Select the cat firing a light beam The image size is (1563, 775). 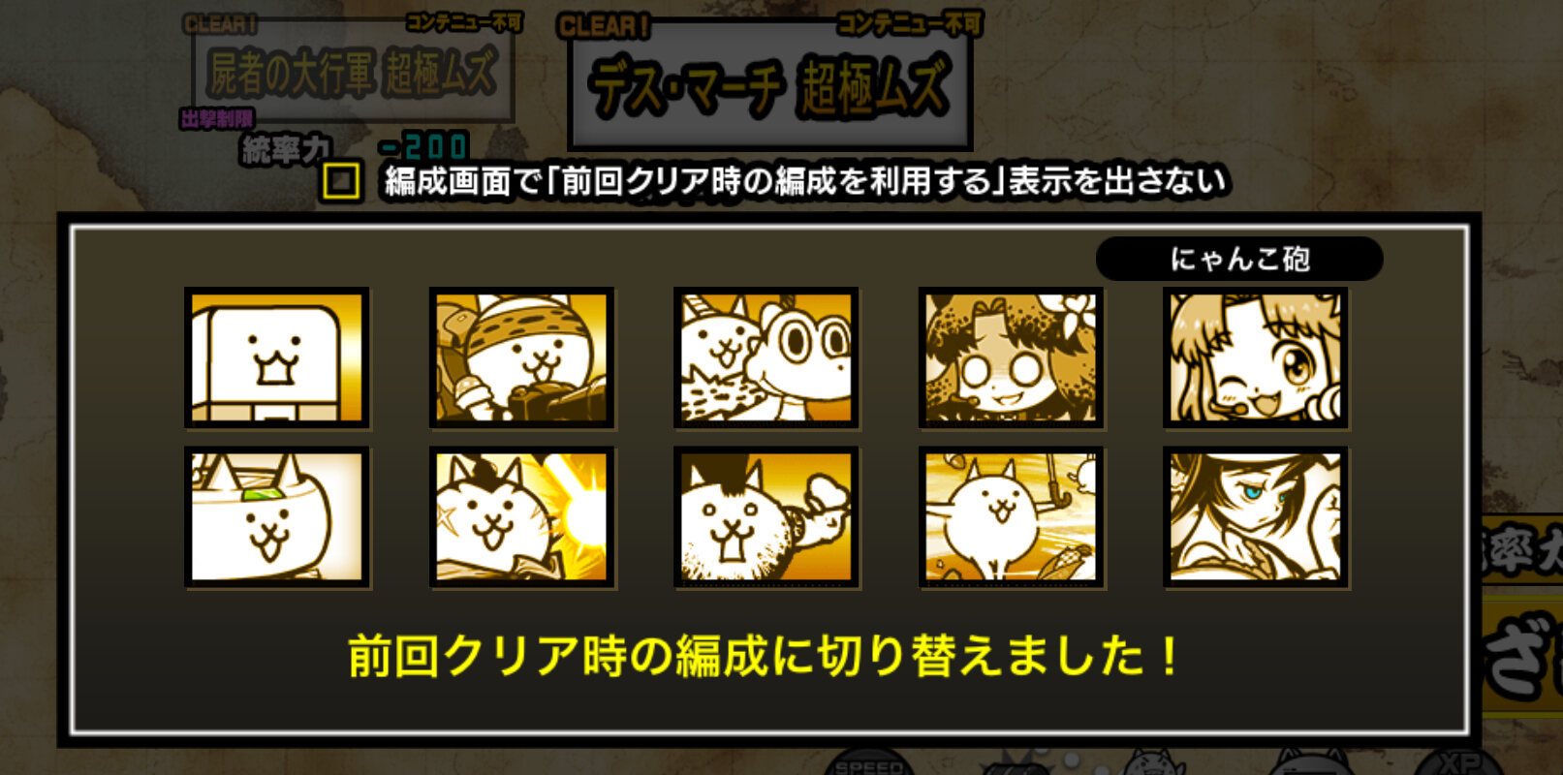pos(521,517)
